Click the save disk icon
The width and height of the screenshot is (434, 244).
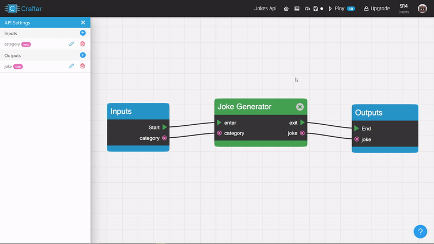coord(316,9)
